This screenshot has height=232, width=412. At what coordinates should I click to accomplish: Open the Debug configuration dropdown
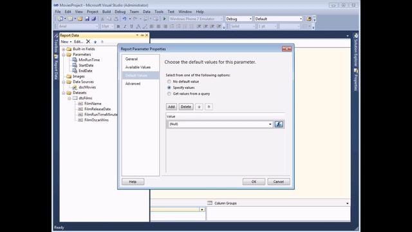point(250,19)
